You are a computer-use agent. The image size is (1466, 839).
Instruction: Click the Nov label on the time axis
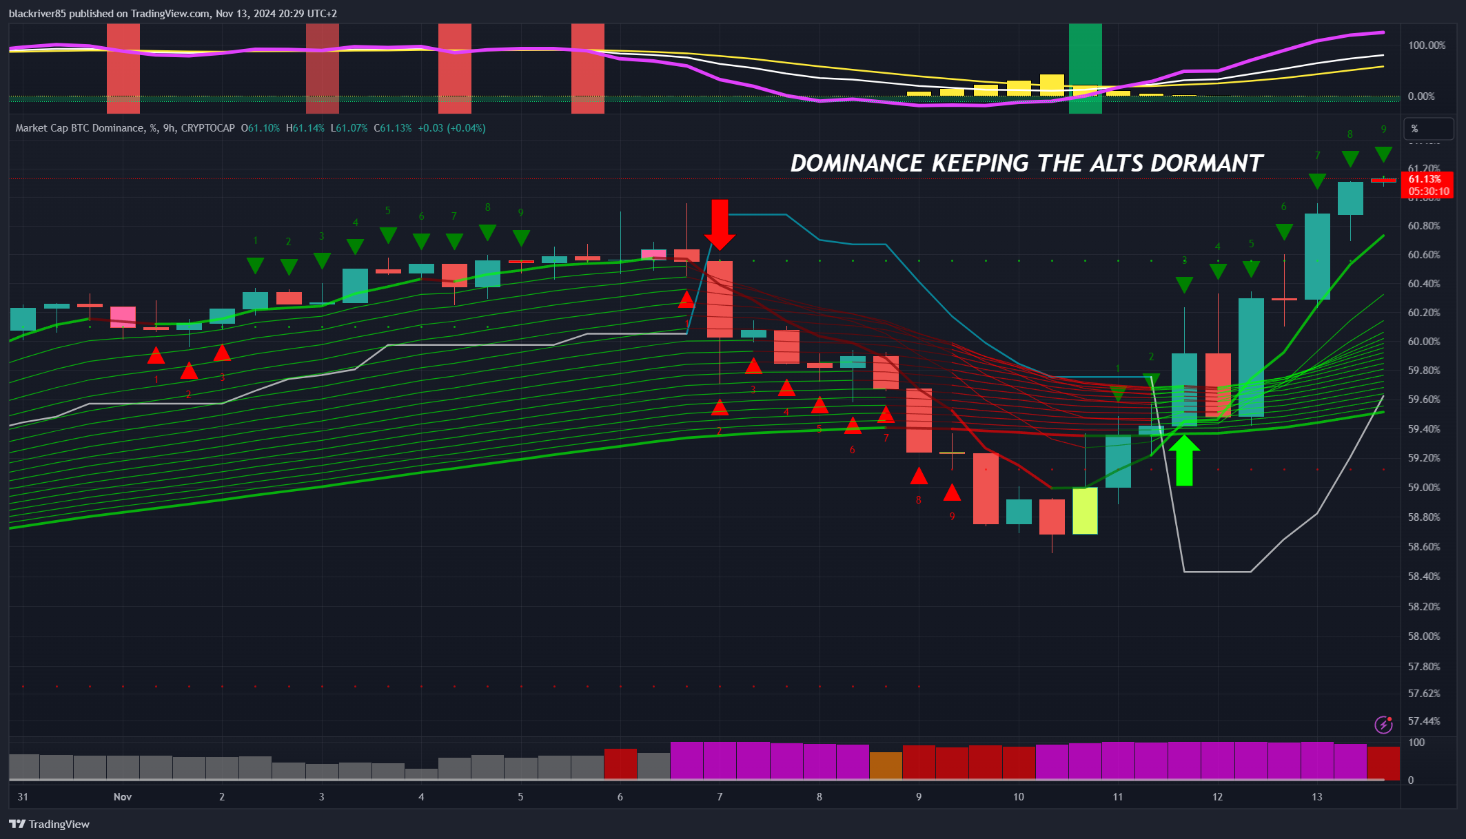point(123,797)
